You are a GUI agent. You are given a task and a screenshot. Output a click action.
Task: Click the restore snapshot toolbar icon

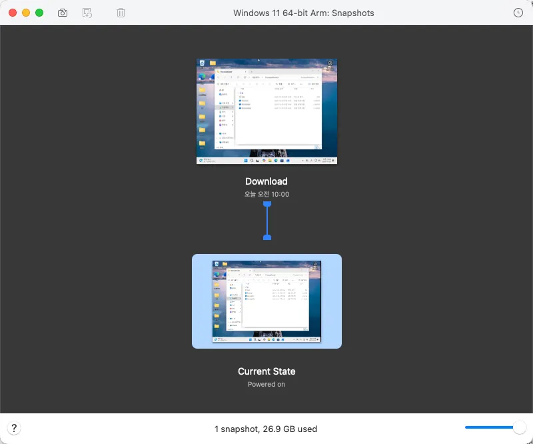87,13
